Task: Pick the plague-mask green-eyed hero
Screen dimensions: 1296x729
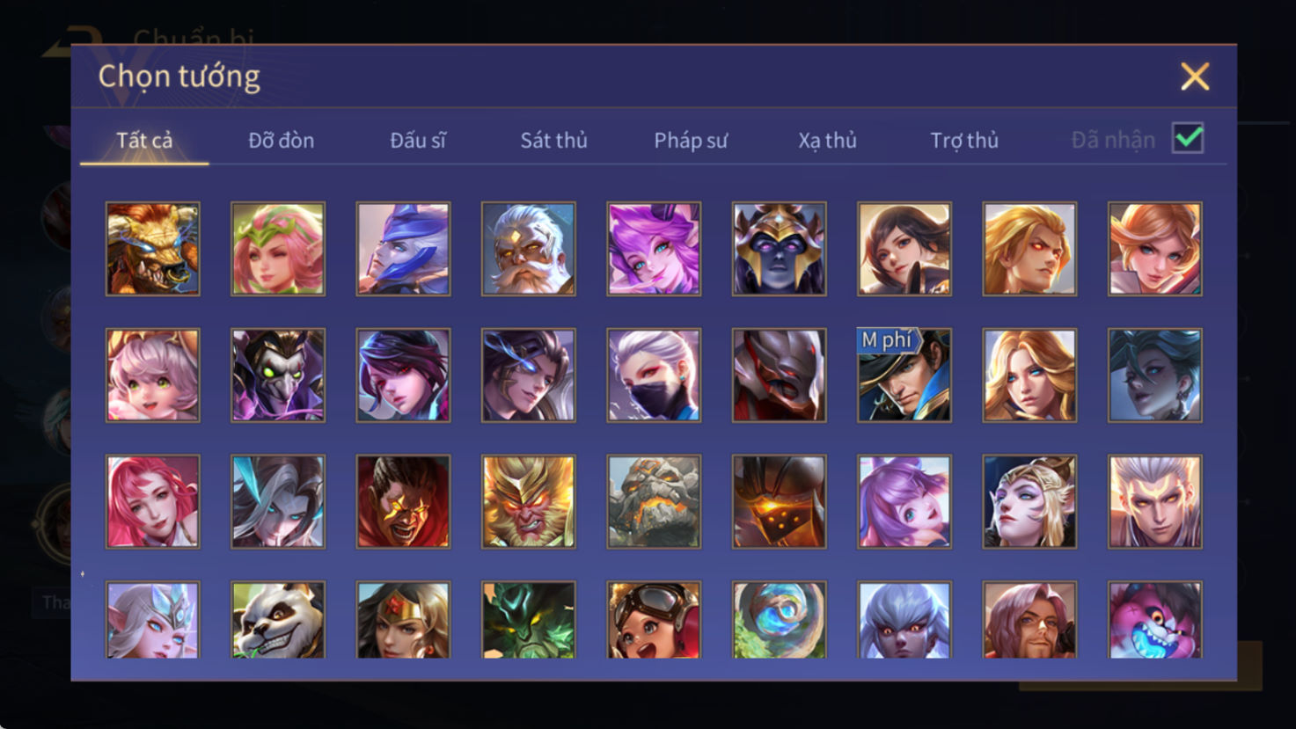Action: point(278,375)
